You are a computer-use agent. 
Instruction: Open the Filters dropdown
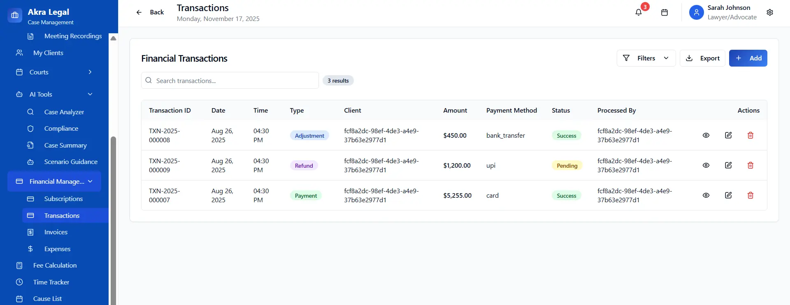pyautogui.click(x=646, y=58)
